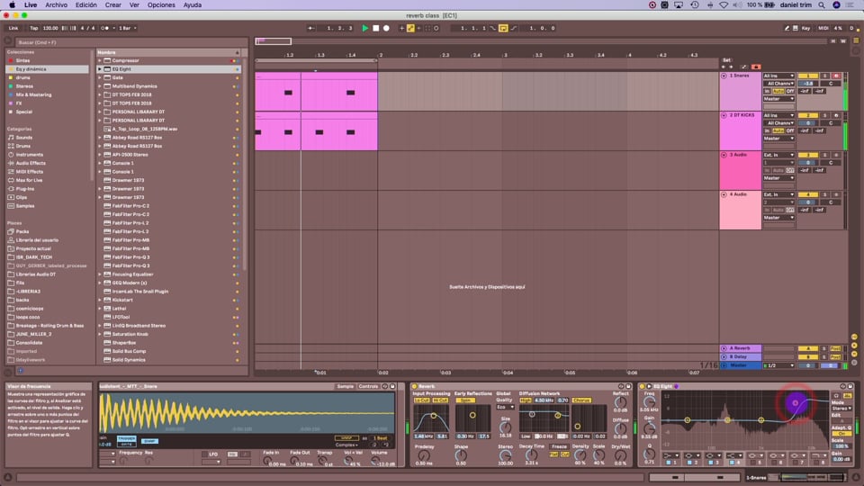
Task: Open Ext. In dropdown for 3 Audio
Action: tap(778, 155)
